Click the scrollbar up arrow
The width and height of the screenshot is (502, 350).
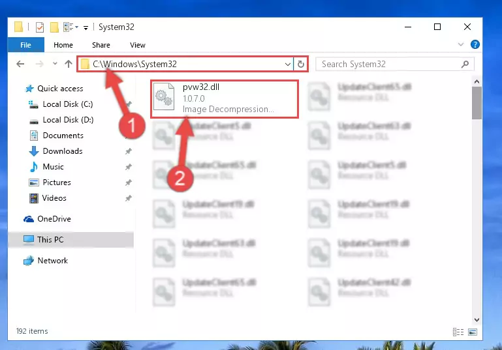coord(477,82)
